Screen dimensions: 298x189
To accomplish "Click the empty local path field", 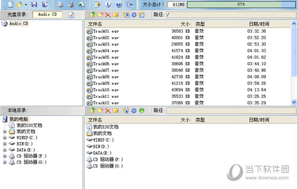I will [231, 111].
